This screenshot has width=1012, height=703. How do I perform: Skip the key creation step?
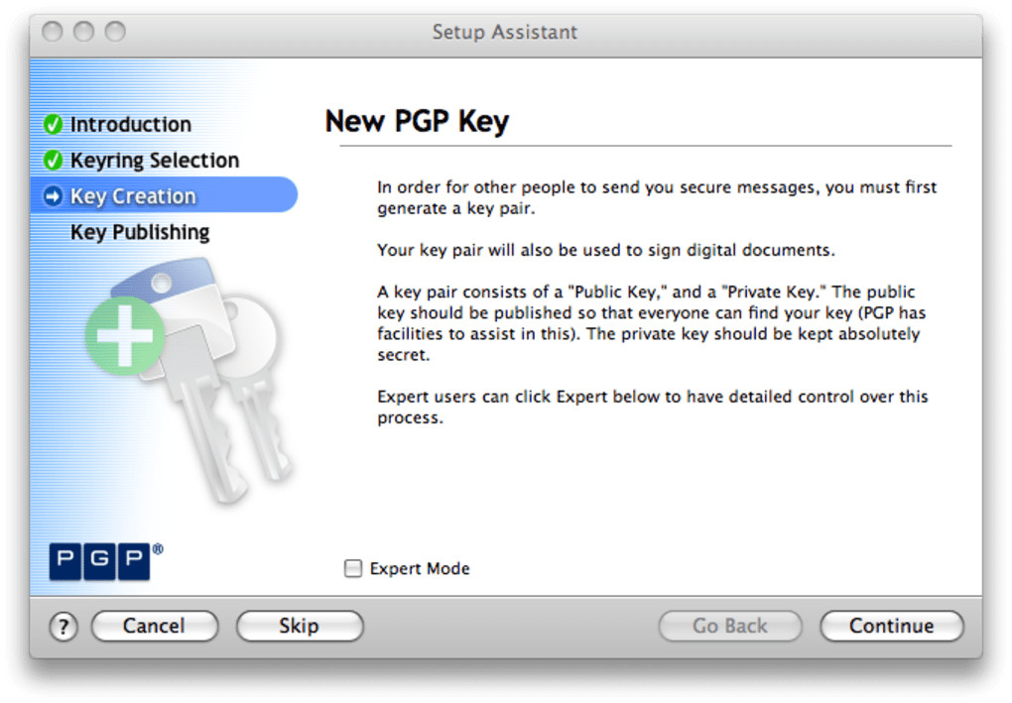point(299,627)
